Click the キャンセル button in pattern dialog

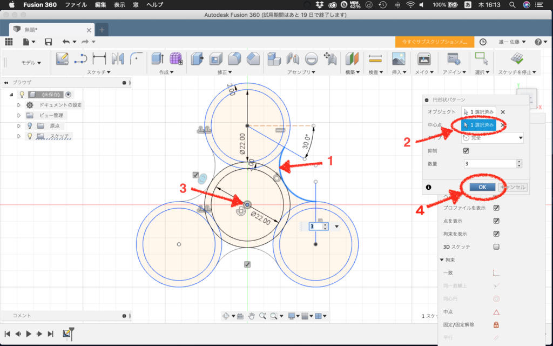tap(513, 187)
